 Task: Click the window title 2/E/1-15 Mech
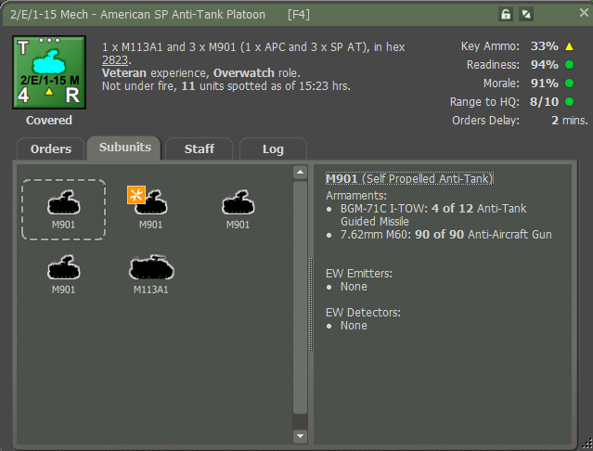click(49, 14)
